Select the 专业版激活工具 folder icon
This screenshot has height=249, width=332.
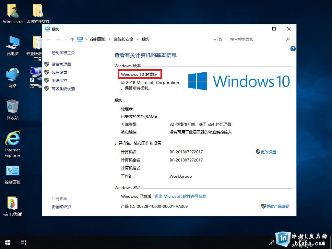click(x=34, y=49)
